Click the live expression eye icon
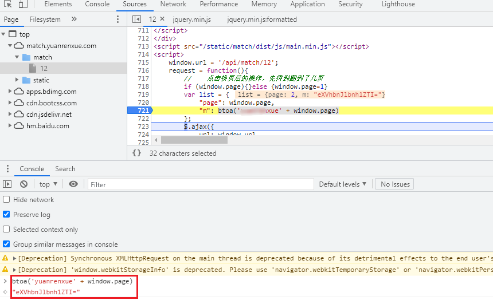 (73, 184)
